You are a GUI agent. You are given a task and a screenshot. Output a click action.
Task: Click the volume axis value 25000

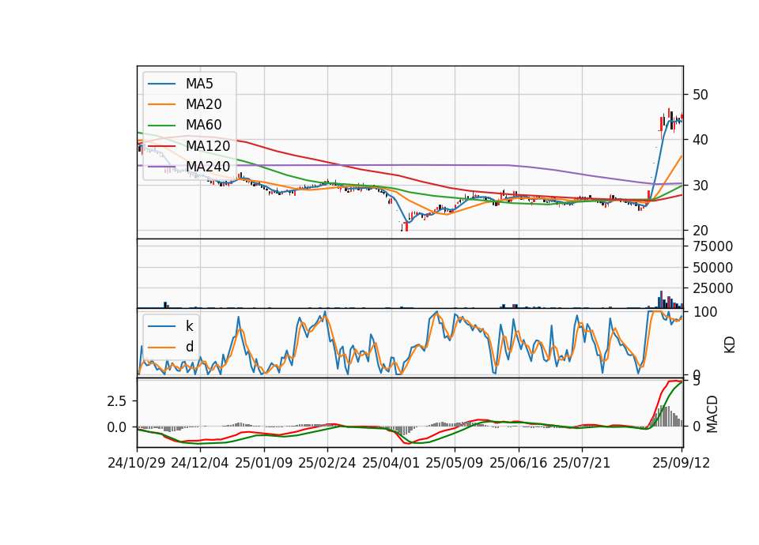712,288
